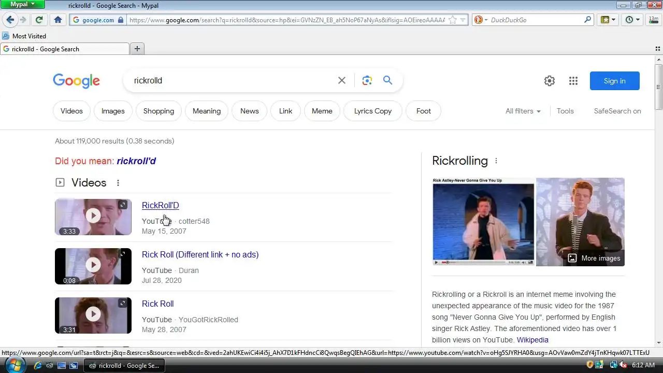Open the Rickrolling panel three-dot menu
This screenshot has height=373, width=663.
coord(496,161)
